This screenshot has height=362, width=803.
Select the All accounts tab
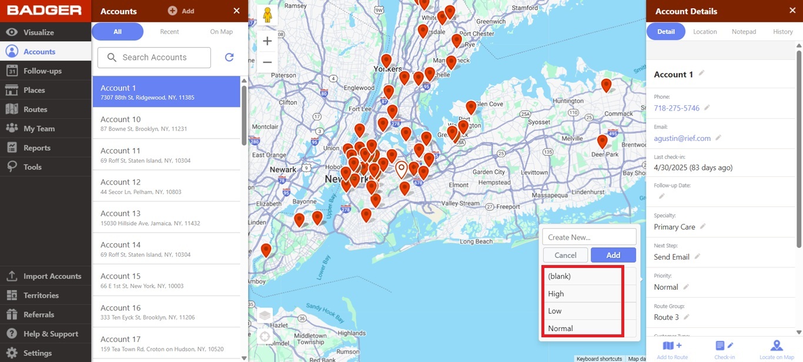pos(118,32)
